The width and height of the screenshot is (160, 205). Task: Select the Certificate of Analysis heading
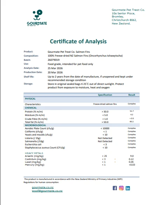tap(78, 41)
